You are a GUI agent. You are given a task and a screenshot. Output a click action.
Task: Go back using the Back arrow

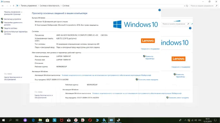[x=3, y=6]
